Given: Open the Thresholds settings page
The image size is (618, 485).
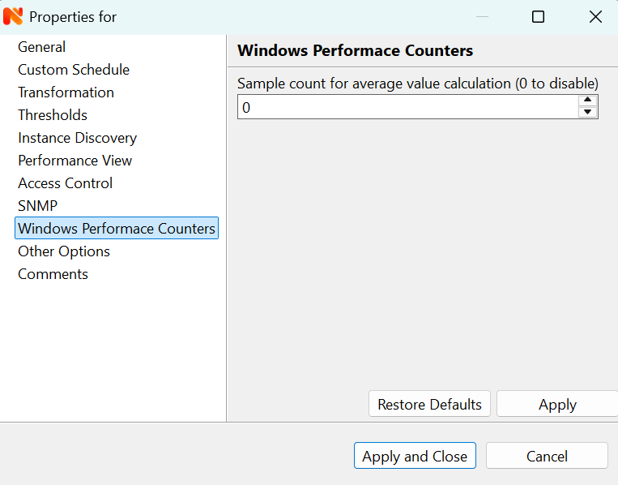Looking at the screenshot, I should click(x=53, y=115).
